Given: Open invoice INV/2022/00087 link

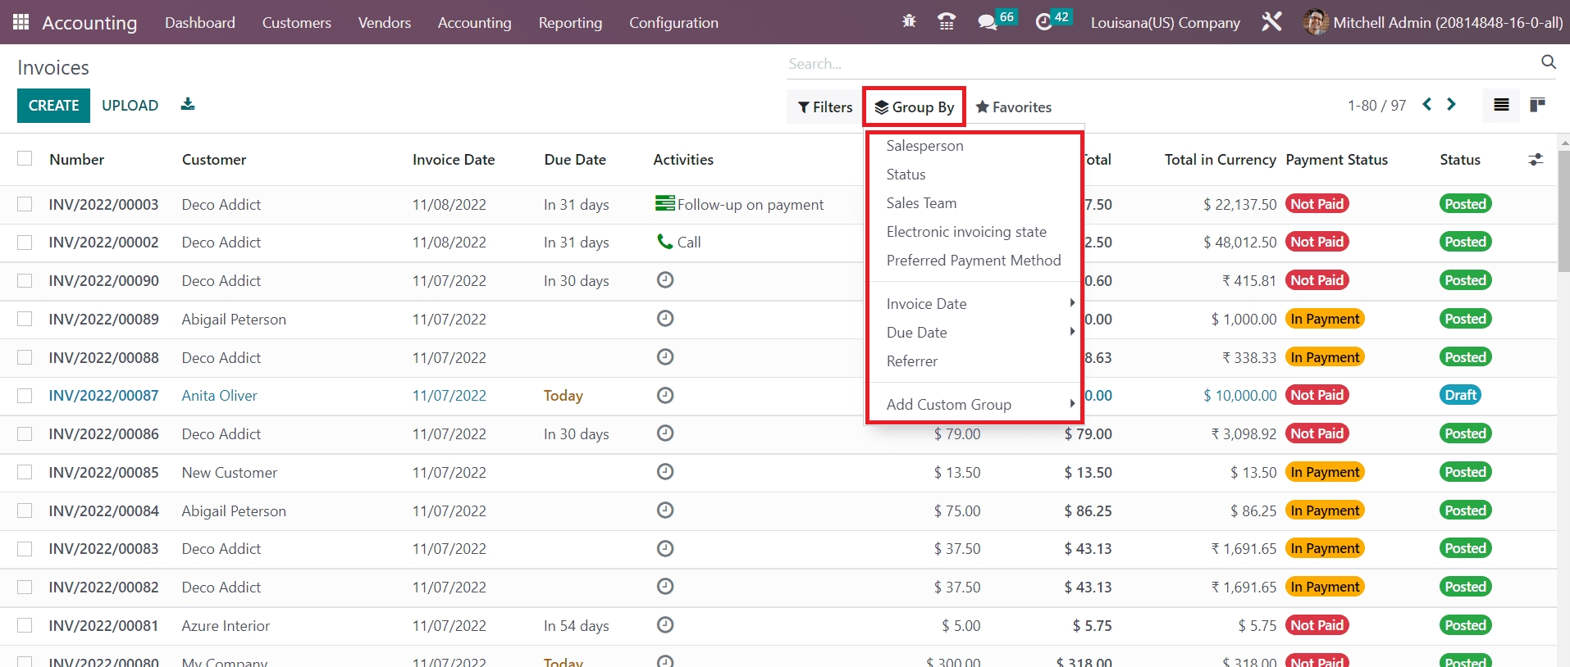Looking at the screenshot, I should pos(103,396).
